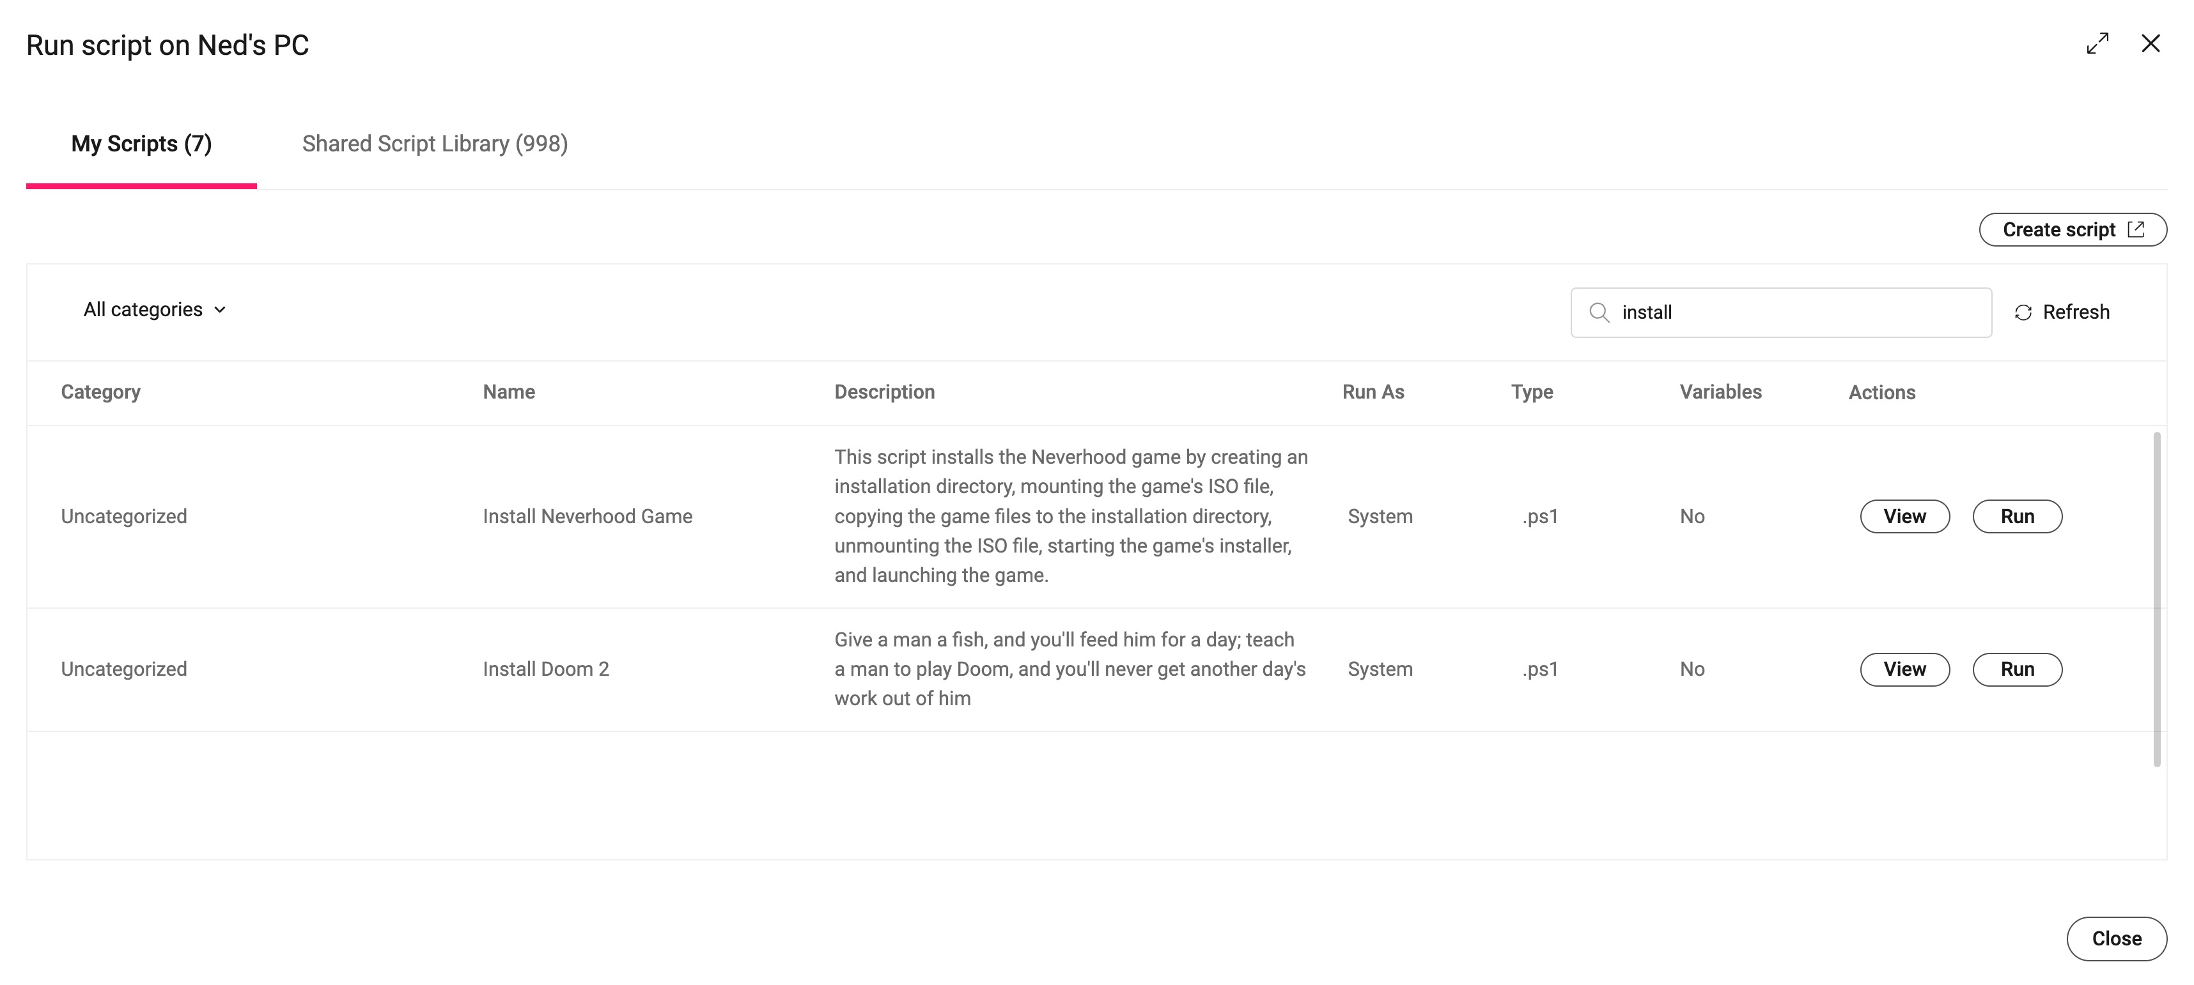Click the Category column header
Image resolution: width=2194 pixels, height=985 pixels.
[100, 392]
